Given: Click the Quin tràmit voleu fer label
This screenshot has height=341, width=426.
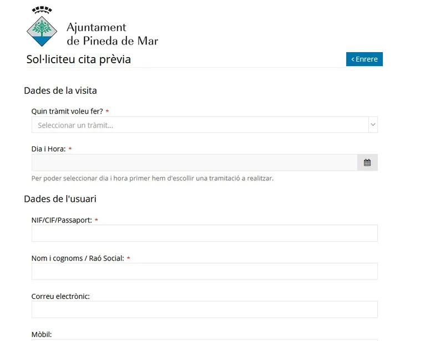Looking at the screenshot, I should (x=67, y=111).
